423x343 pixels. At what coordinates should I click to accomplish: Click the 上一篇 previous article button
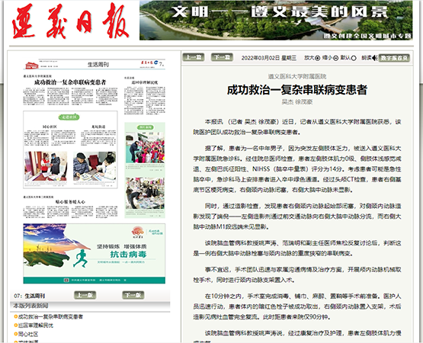(194, 57)
